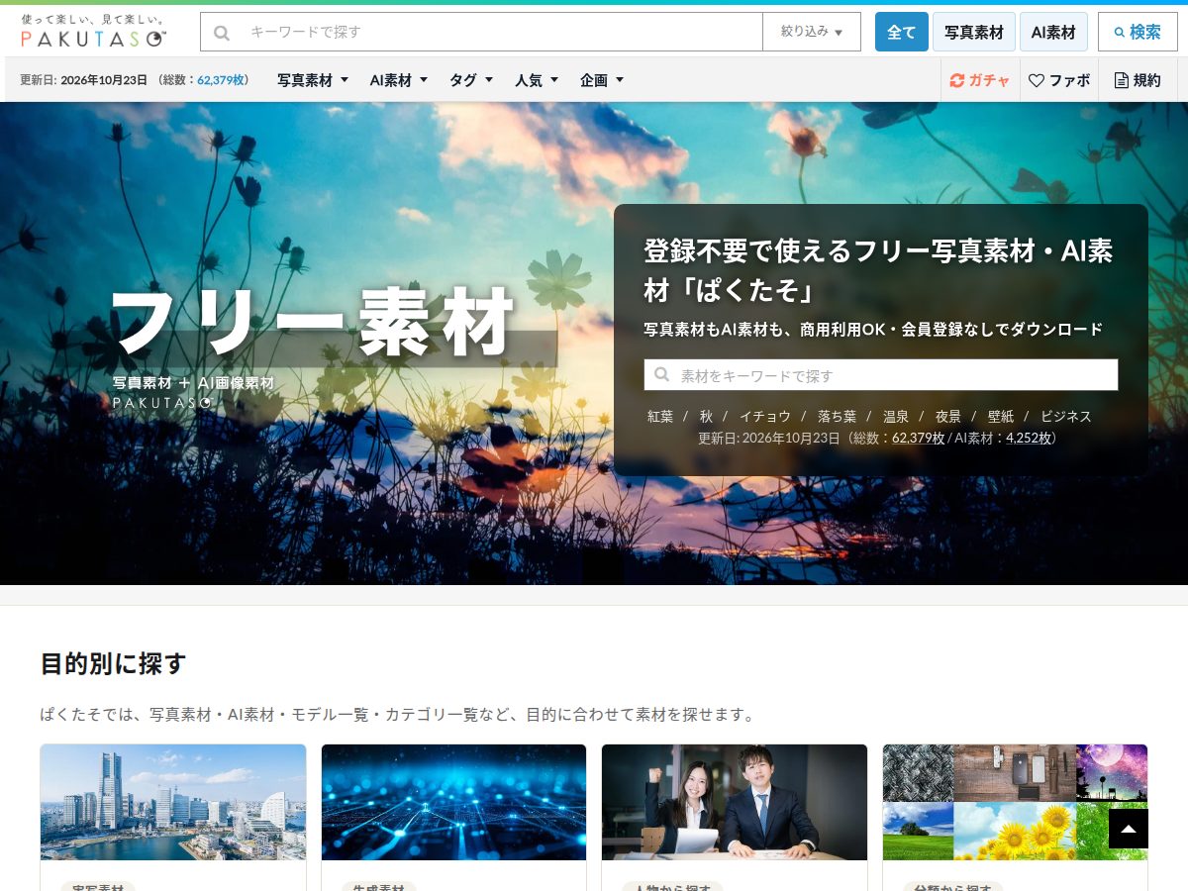Screen dimensions: 1188x891
Task: Click the イチョウ keyword link
Action: click(765, 416)
